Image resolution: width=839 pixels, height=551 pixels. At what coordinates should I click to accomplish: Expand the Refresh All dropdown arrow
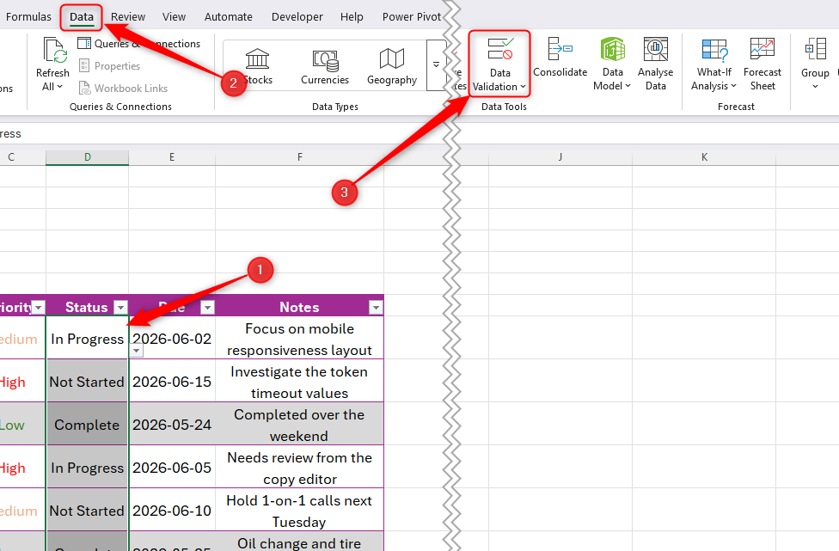59,86
